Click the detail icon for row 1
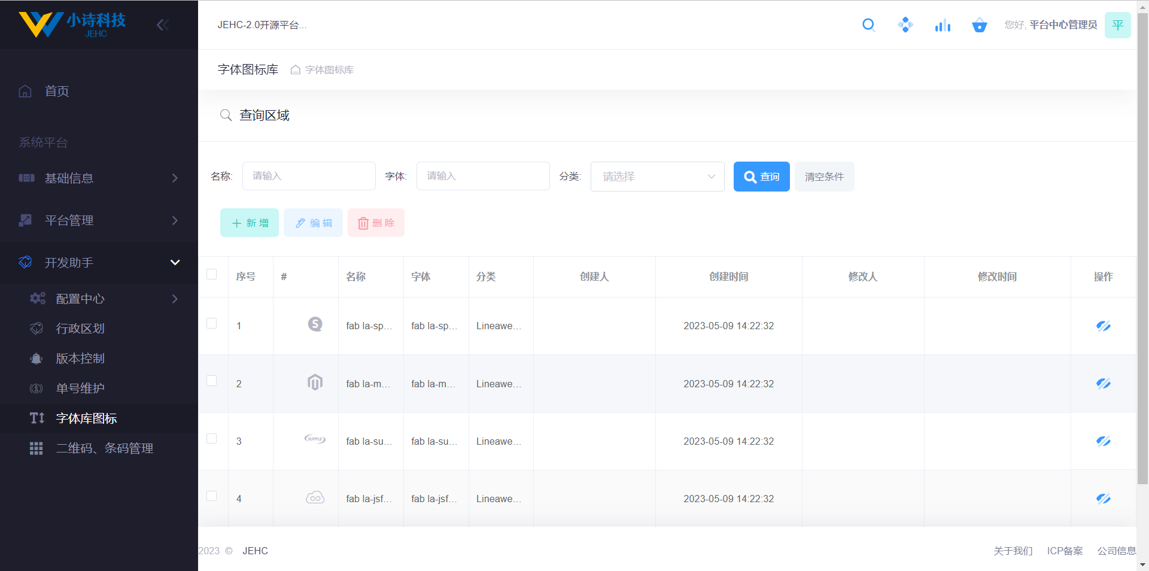Screen dimensions: 1149x571 [1103, 326]
